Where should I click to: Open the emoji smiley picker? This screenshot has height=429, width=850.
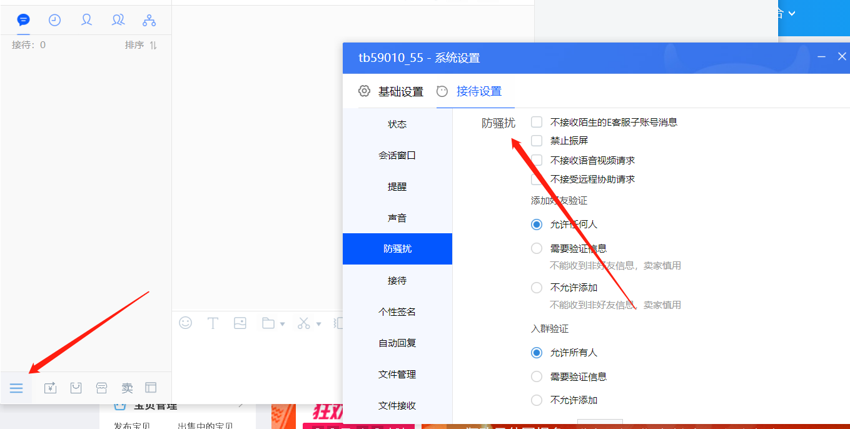click(x=185, y=323)
